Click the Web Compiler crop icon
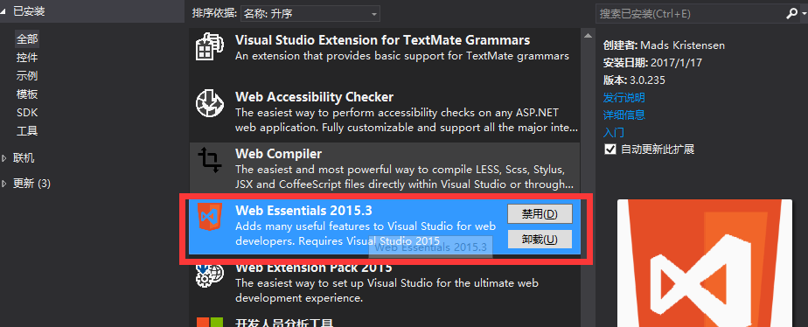808x327 pixels. (x=210, y=160)
